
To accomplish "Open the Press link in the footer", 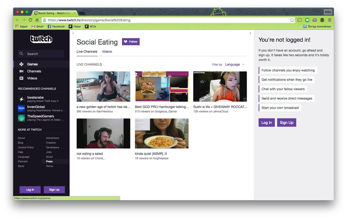I will click(x=49, y=161).
